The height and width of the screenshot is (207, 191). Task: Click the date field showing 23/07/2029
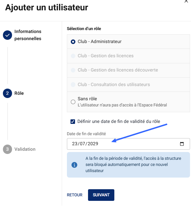coord(128,144)
